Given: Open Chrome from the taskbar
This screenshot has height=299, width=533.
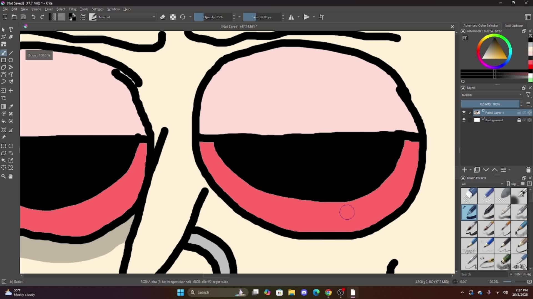Looking at the screenshot, I should pyautogui.click(x=328, y=292).
